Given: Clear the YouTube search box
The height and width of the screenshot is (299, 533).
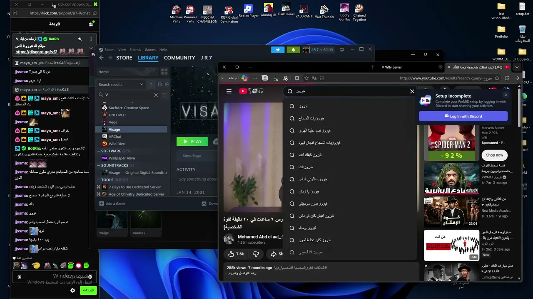Looking at the screenshot, I should pos(412,91).
